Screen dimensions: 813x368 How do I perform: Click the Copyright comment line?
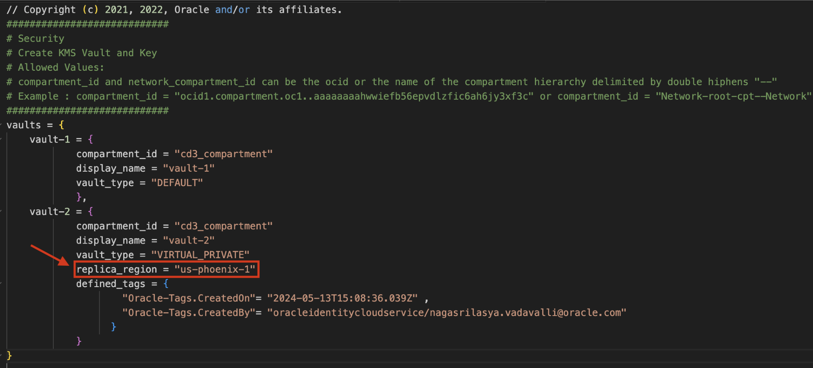[x=174, y=10]
